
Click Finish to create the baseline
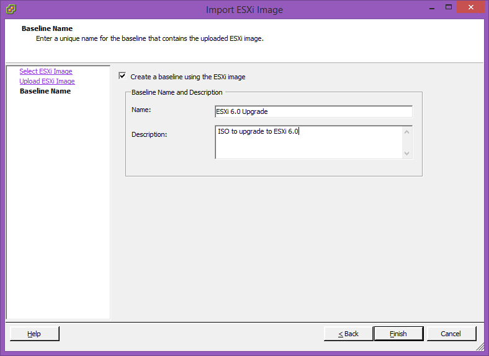point(398,334)
